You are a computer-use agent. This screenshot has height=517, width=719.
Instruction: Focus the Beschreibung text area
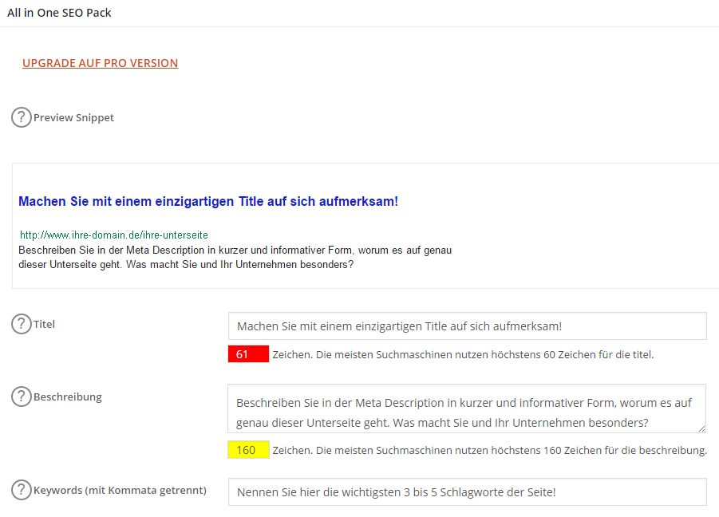[x=466, y=408]
